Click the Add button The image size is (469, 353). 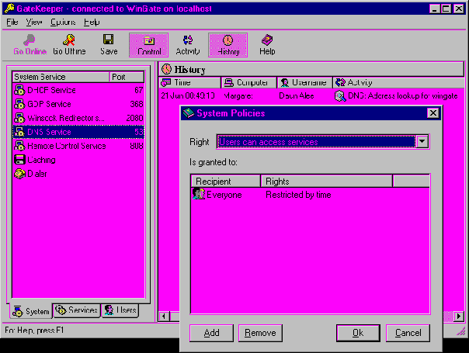pos(211,333)
